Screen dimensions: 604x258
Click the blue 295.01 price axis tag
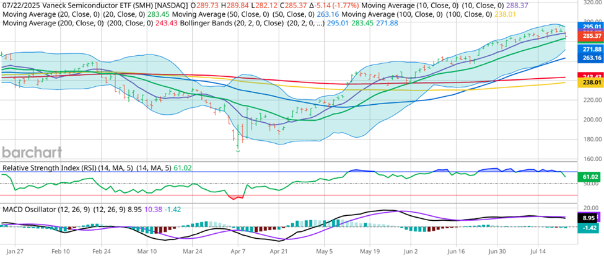coord(590,27)
